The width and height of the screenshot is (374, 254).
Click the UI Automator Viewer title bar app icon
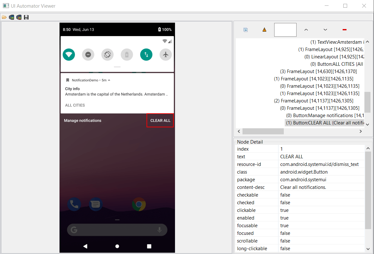[x=6, y=6]
